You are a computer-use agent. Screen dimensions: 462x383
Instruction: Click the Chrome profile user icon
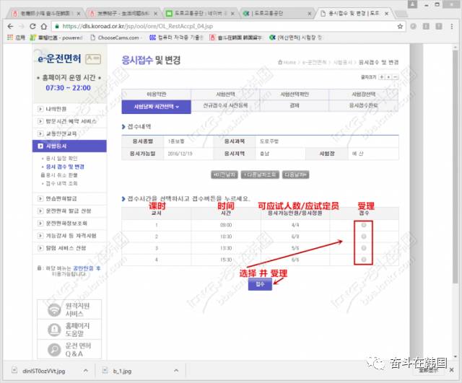412,4
